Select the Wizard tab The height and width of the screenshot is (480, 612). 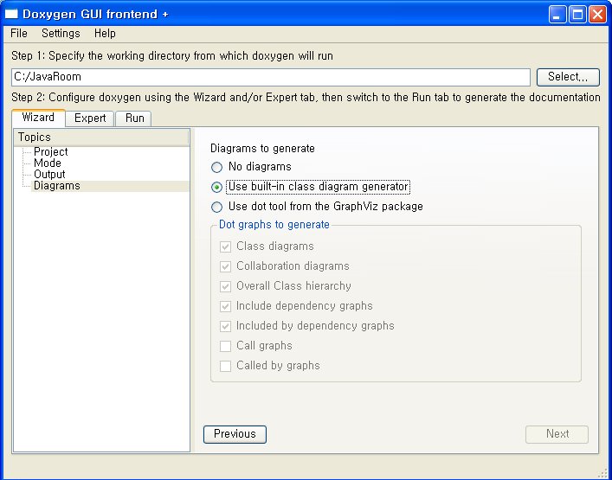(x=38, y=118)
